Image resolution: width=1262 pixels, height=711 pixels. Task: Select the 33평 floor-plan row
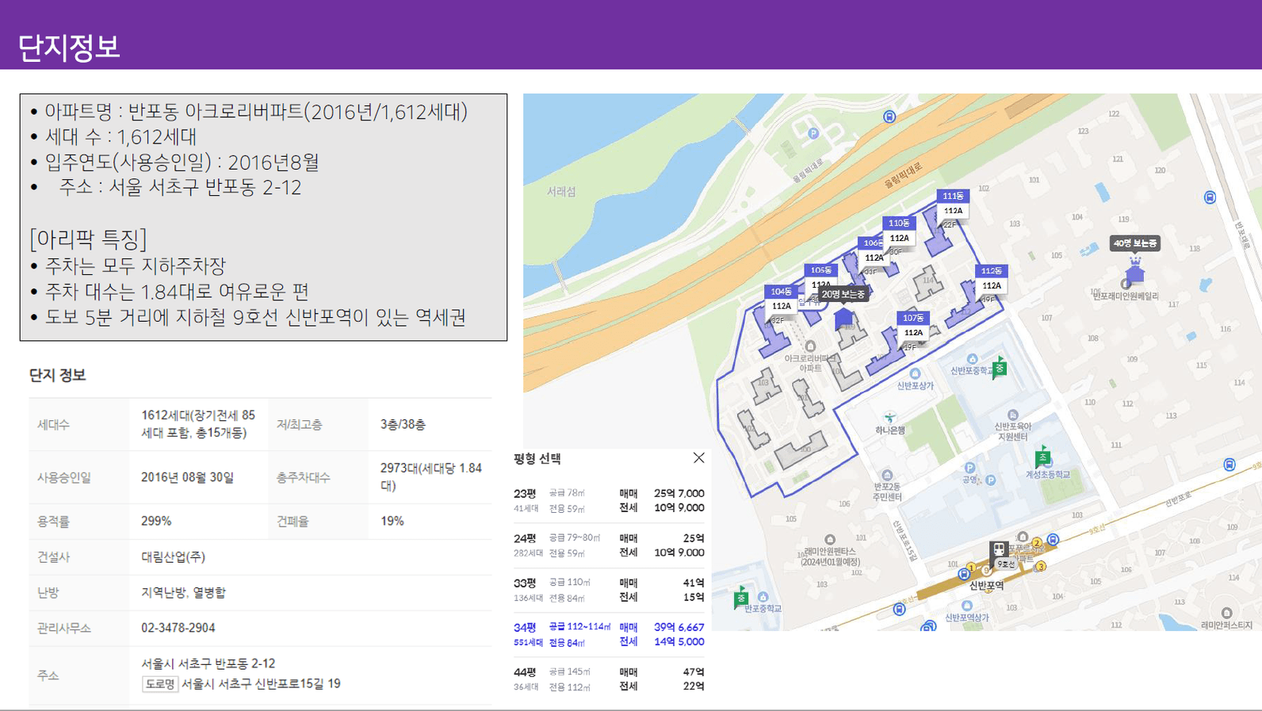point(609,590)
